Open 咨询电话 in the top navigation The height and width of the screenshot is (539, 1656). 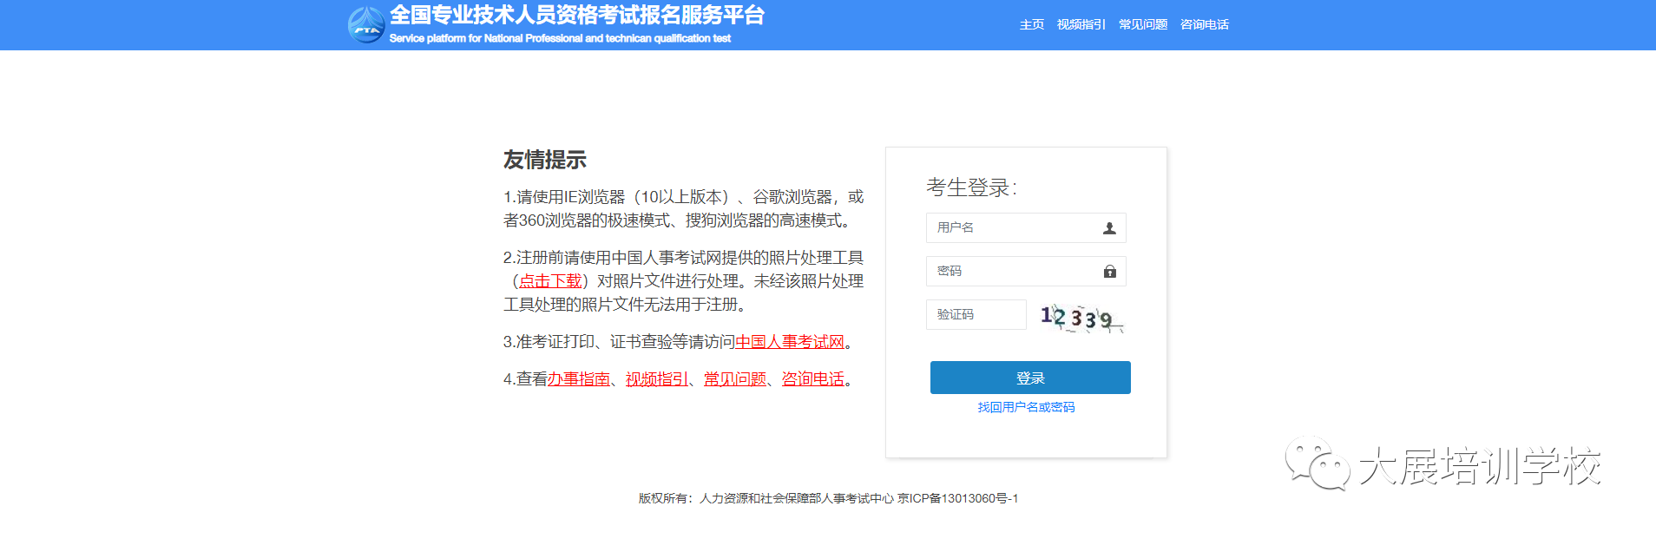click(x=1204, y=25)
